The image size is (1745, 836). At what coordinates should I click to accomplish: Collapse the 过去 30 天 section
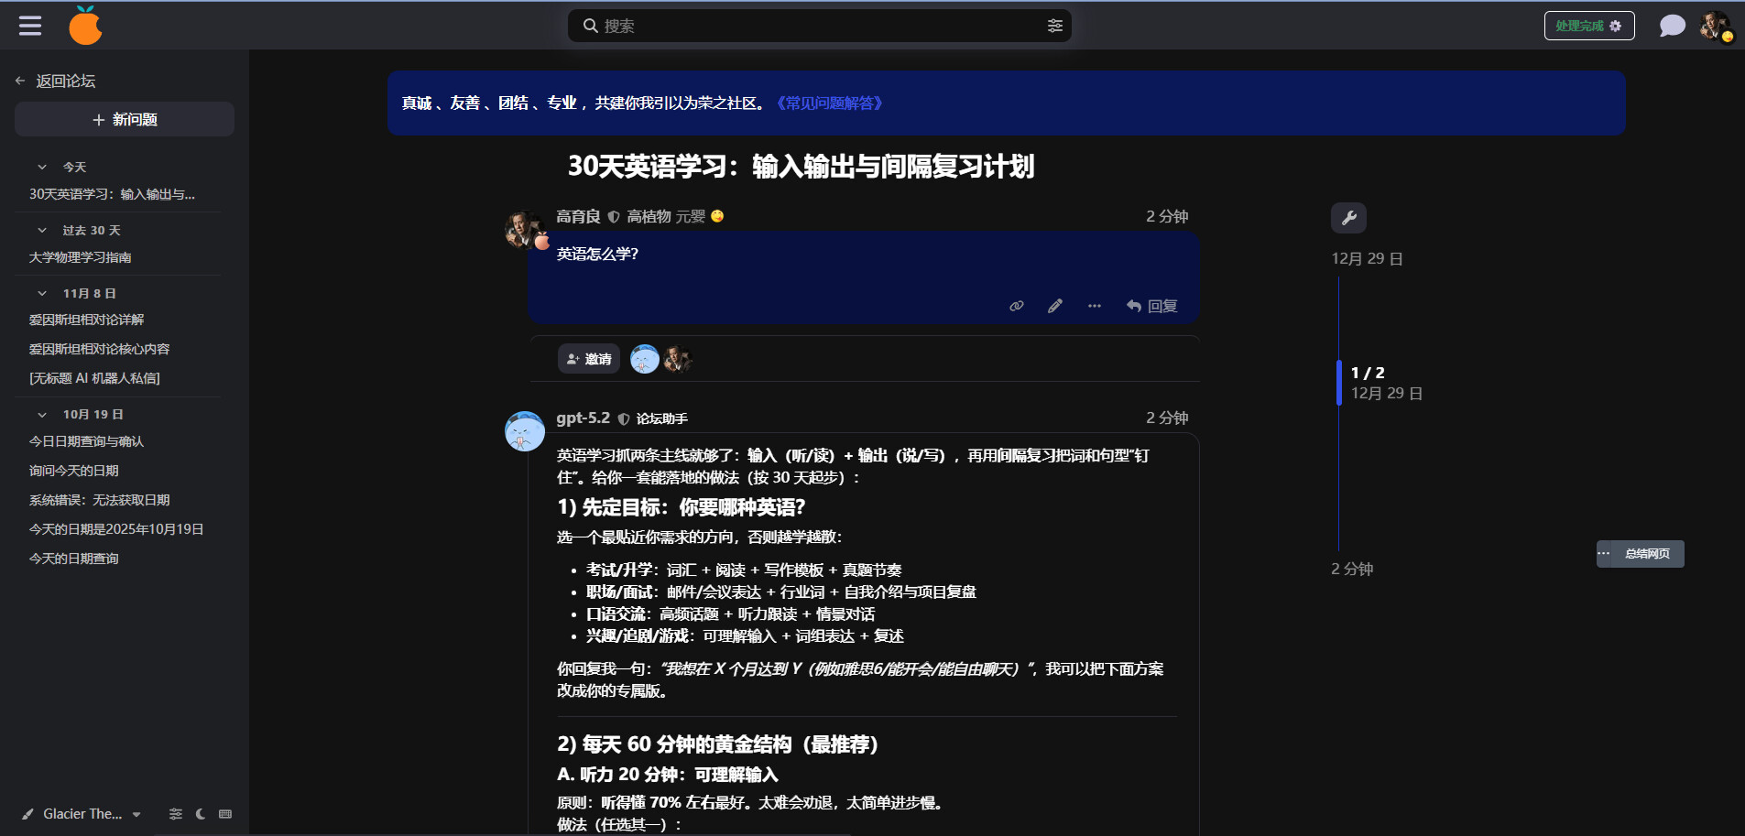(x=42, y=230)
